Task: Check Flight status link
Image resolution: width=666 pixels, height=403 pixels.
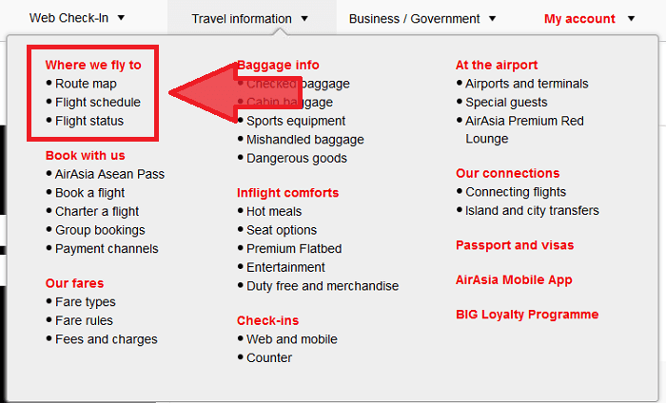Action: pos(89,121)
